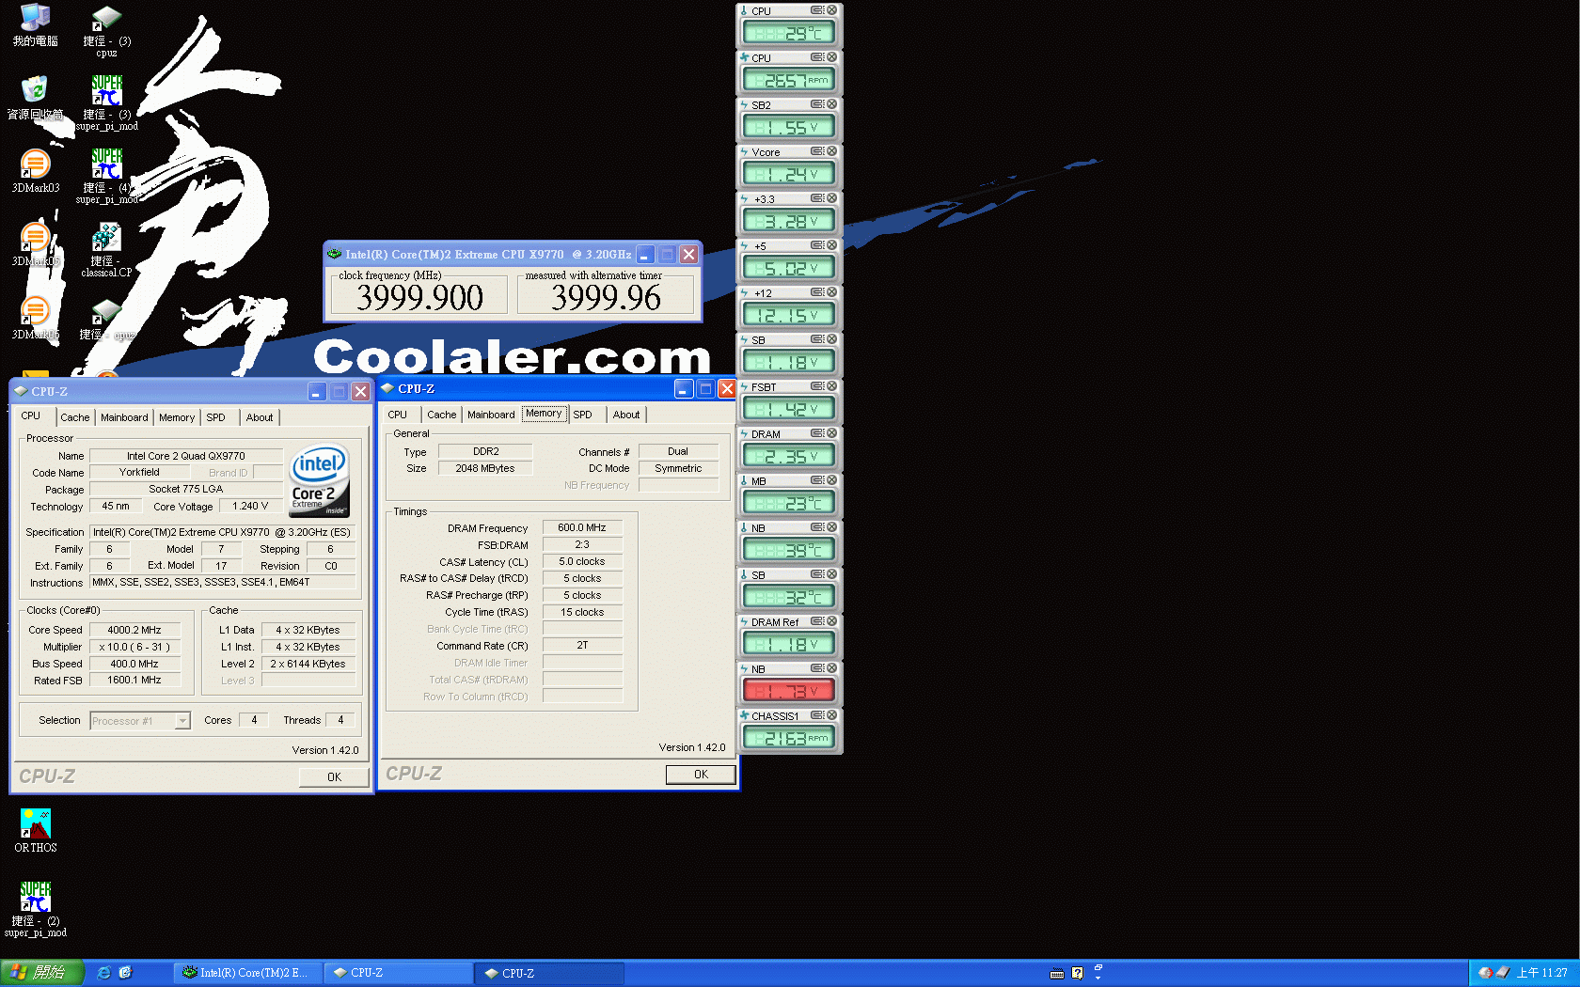The image size is (1580, 987).
Task: Open the 捷徑 - (4) super_pi_mod shortcut
Action: pos(106,177)
